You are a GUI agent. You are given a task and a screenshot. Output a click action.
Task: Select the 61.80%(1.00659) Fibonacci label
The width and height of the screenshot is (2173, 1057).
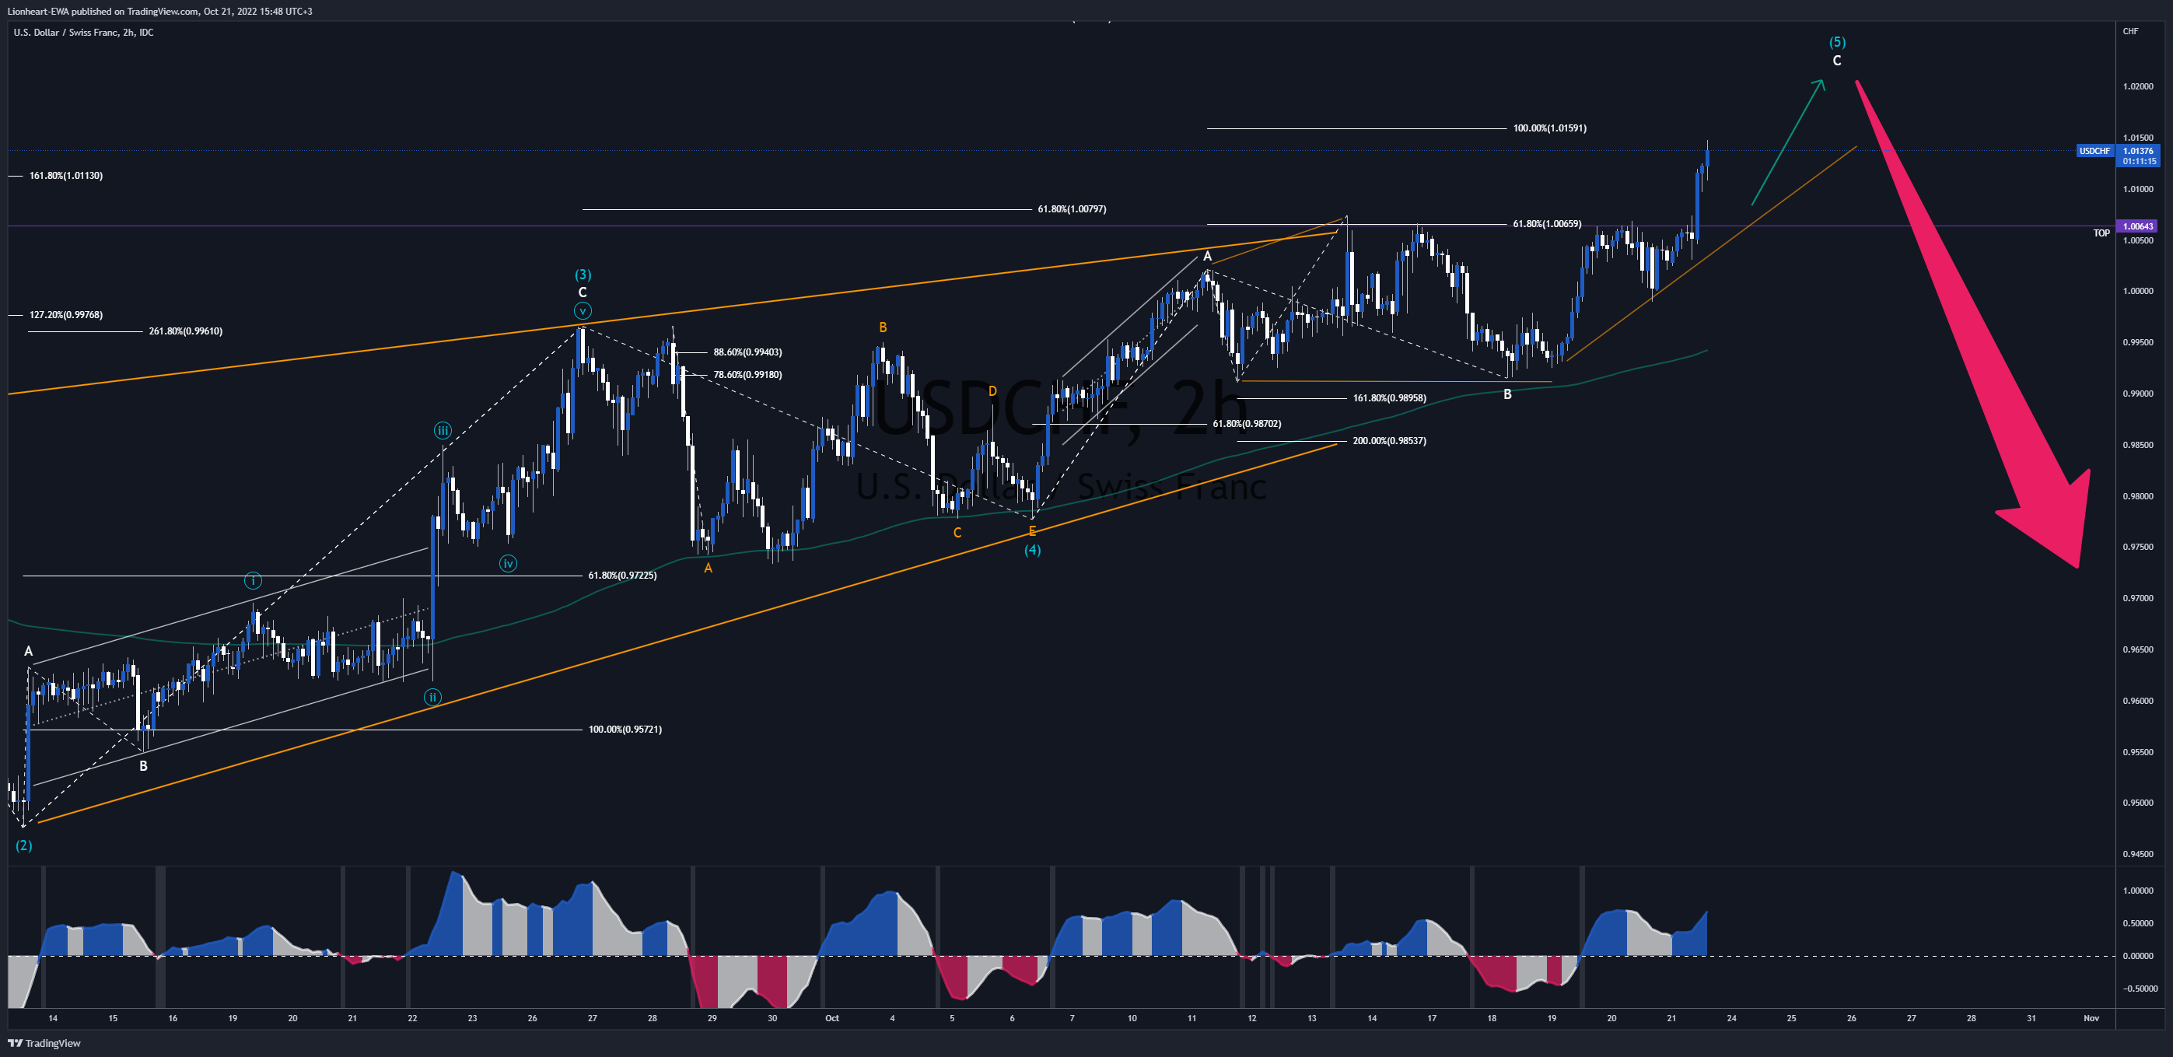click(1547, 225)
